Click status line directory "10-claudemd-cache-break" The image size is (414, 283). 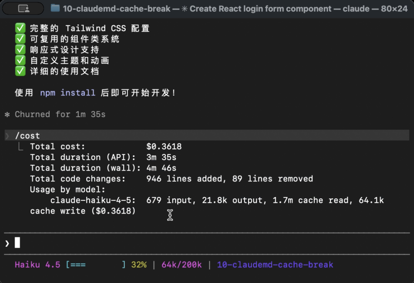275,265
